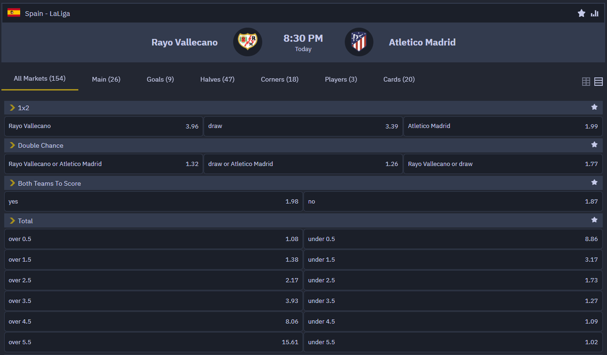
Task: Choose over 0.5 total goals
Action: click(x=154, y=239)
